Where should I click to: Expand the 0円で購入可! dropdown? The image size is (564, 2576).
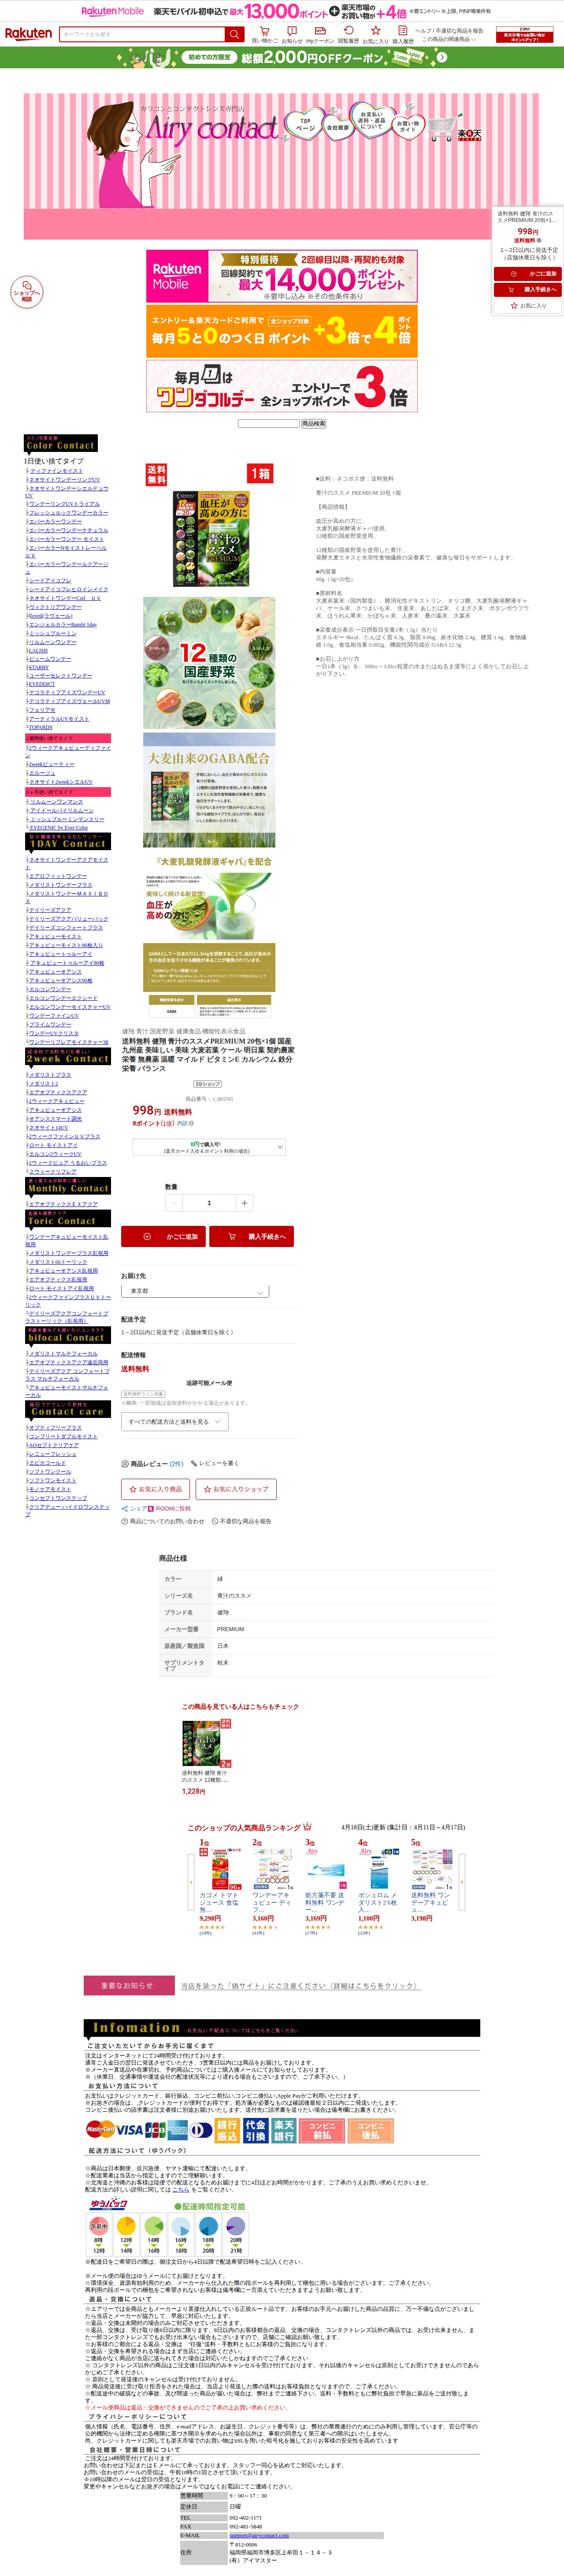(x=208, y=1147)
